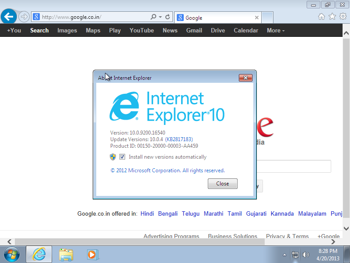Select Telugu language link
This screenshot has height=263, width=350.
[190, 213]
